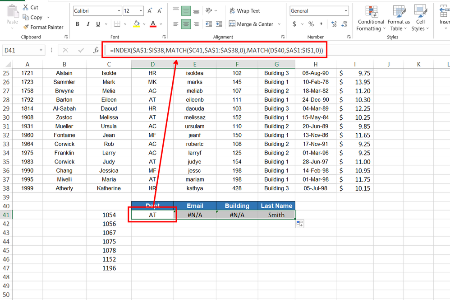
Task: Select the cell with 1196
Action: click(109, 268)
